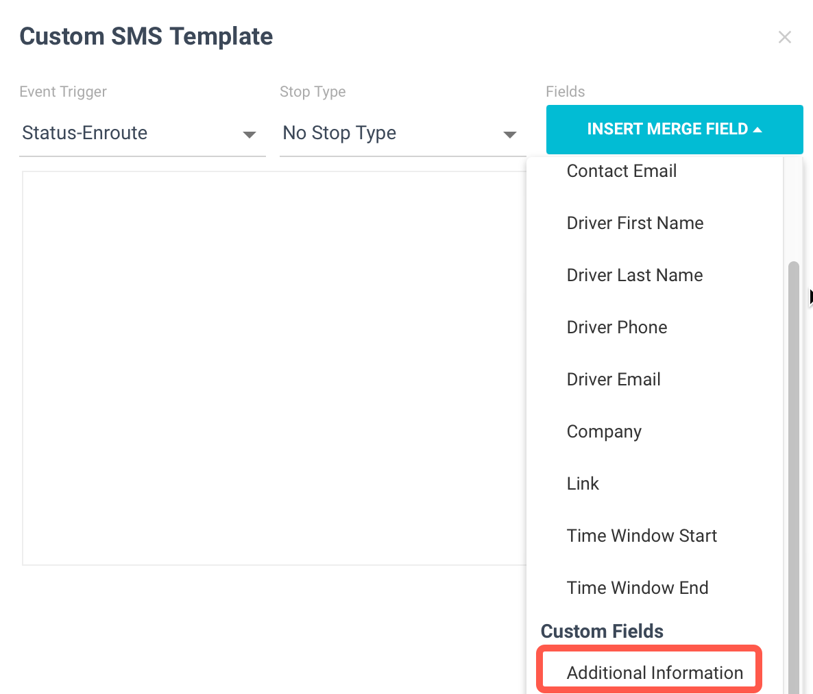
Task: Focus the SMS message text area
Action: pyautogui.click(x=274, y=368)
